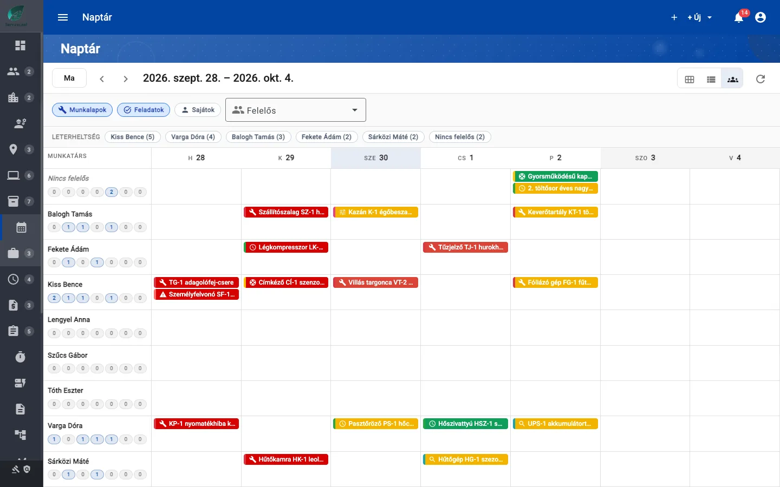Viewport: 780px width, 487px height.
Task: Expand the +Új dropdown menu
Action: click(700, 17)
